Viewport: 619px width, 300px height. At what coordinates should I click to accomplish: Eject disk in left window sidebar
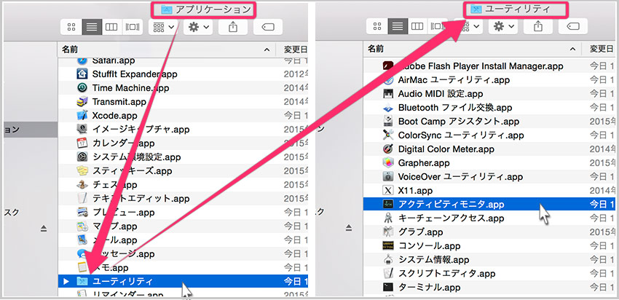(44, 228)
